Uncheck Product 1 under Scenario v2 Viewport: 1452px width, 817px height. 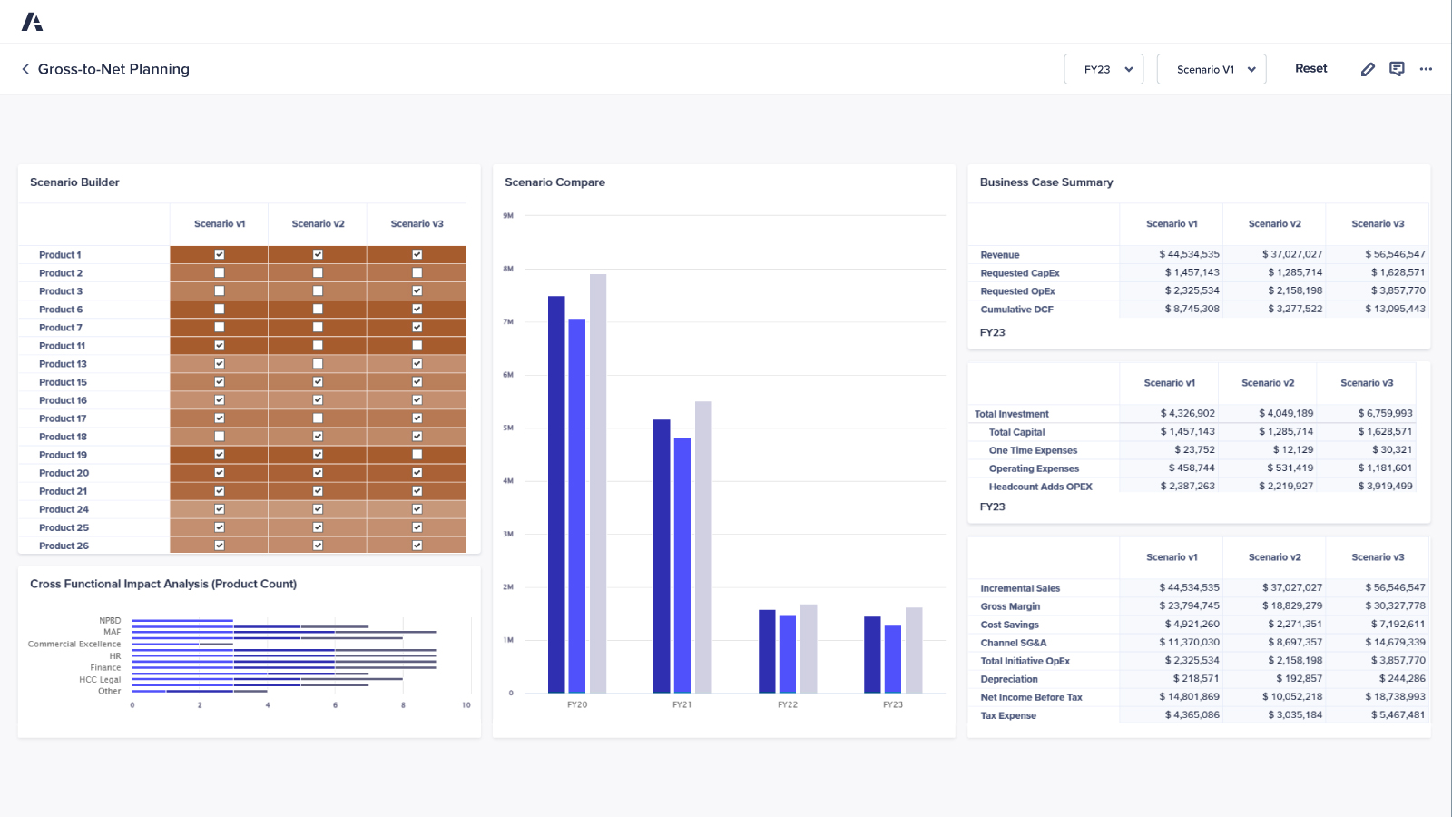[x=317, y=254]
